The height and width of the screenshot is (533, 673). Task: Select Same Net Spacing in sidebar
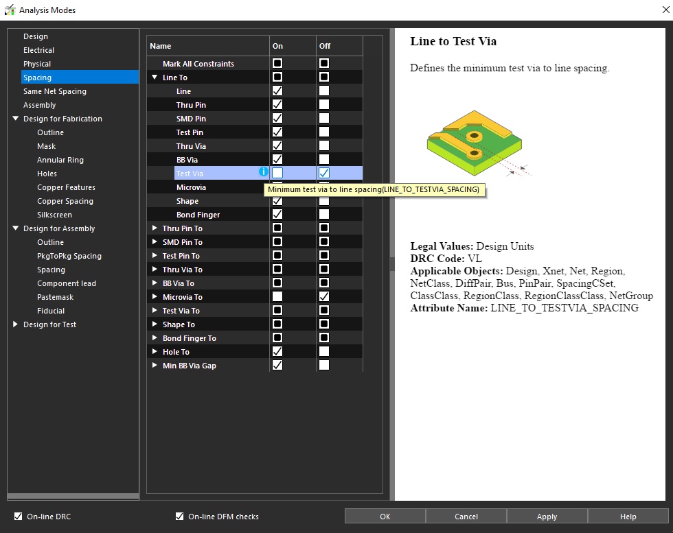point(54,91)
